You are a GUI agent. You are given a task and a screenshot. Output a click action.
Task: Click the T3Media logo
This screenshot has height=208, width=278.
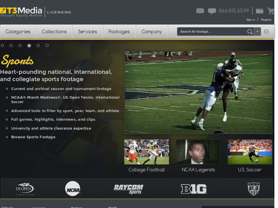[21, 12]
